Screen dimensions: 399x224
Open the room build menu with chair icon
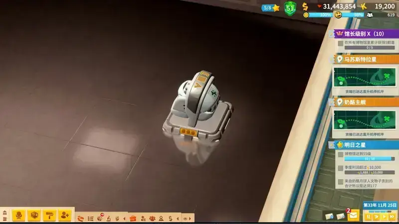tap(19, 215)
